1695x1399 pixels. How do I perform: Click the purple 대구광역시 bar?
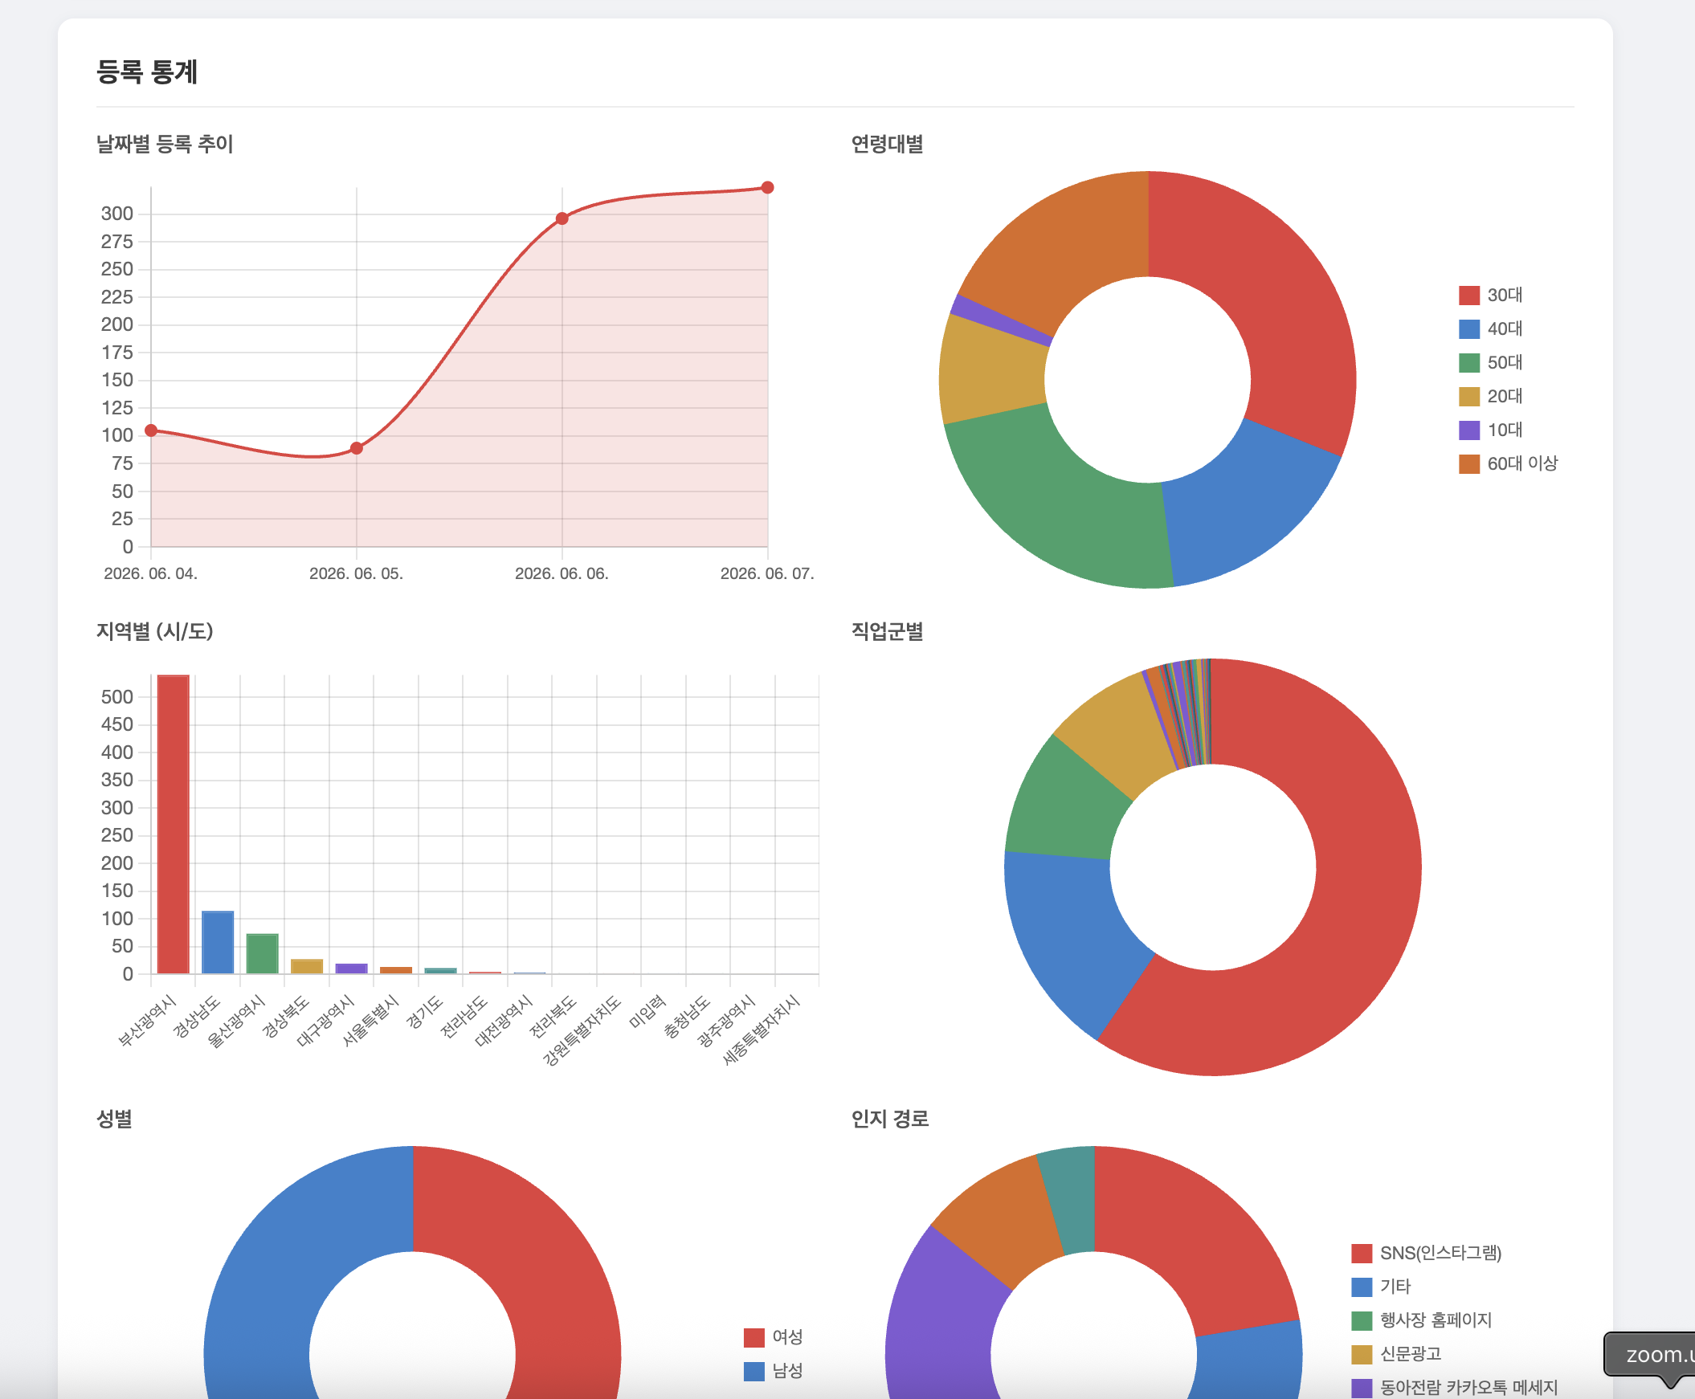pos(351,969)
